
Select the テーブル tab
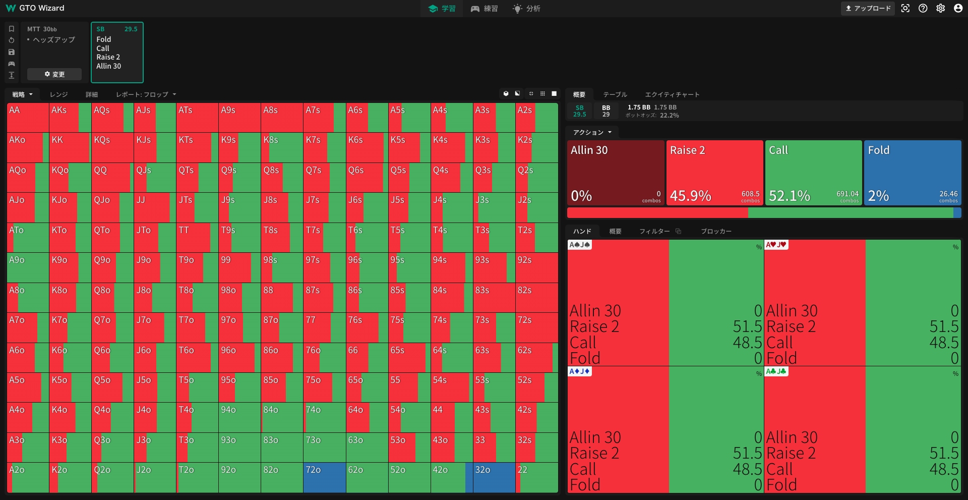point(615,94)
